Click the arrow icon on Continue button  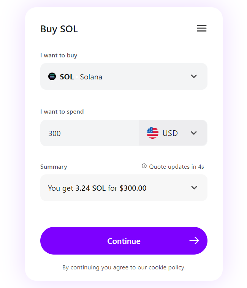(x=194, y=241)
